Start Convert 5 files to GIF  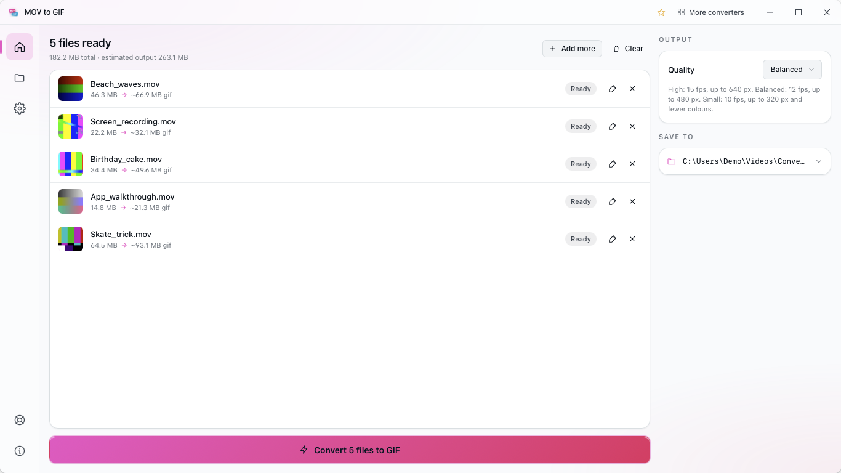point(350,450)
